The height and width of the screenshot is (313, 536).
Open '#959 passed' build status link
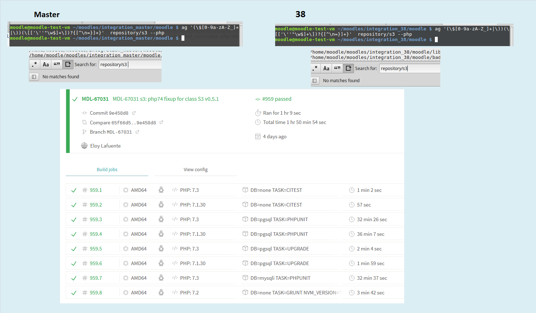pyautogui.click(x=277, y=99)
